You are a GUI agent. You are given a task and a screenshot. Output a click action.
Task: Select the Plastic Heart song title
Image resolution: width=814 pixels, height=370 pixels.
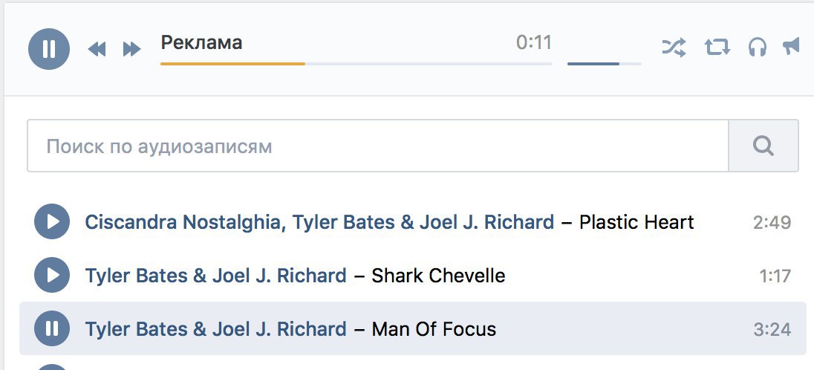coord(636,222)
